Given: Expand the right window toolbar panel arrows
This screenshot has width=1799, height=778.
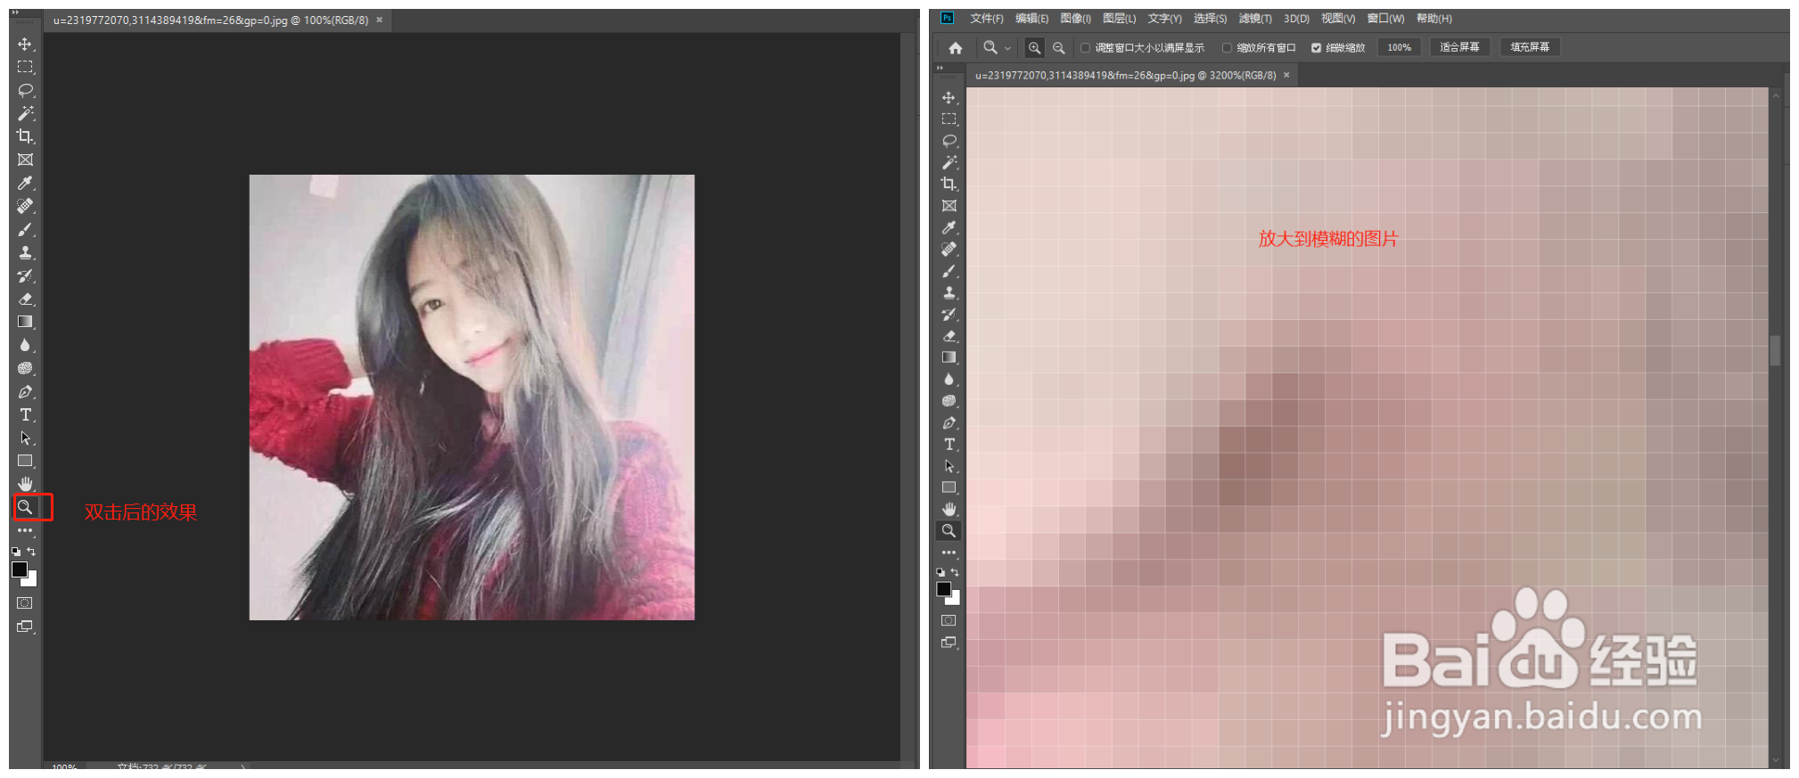Looking at the screenshot, I should pyautogui.click(x=939, y=68).
